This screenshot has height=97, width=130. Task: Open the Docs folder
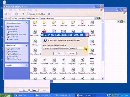[44, 23]
